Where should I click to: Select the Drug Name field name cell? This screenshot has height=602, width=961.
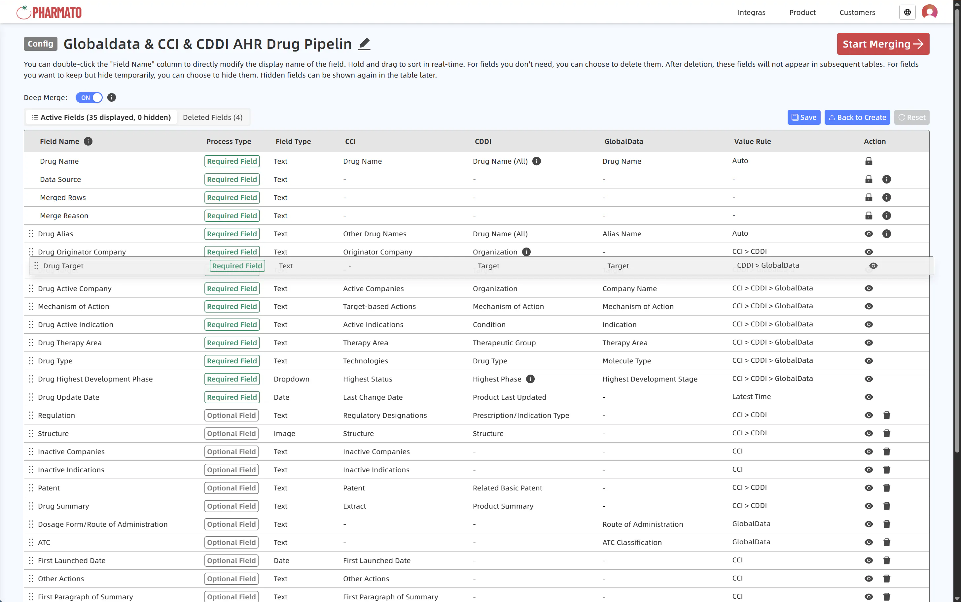click(x=59, y=161)
